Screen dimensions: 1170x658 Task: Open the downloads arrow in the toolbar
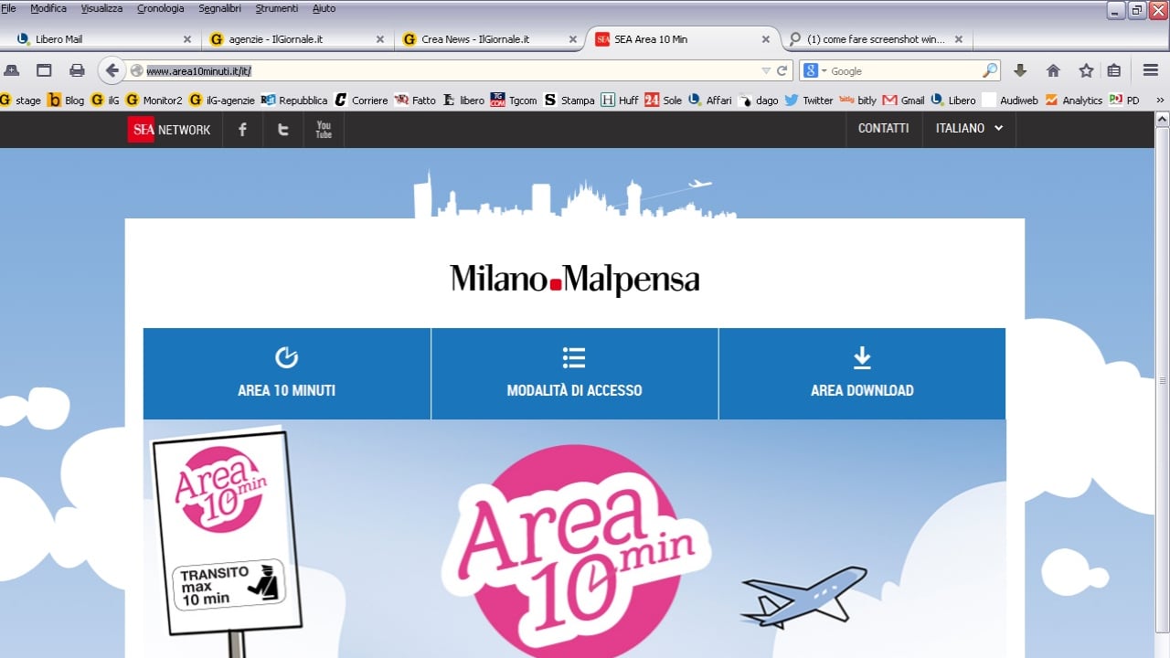point(1020,70)
